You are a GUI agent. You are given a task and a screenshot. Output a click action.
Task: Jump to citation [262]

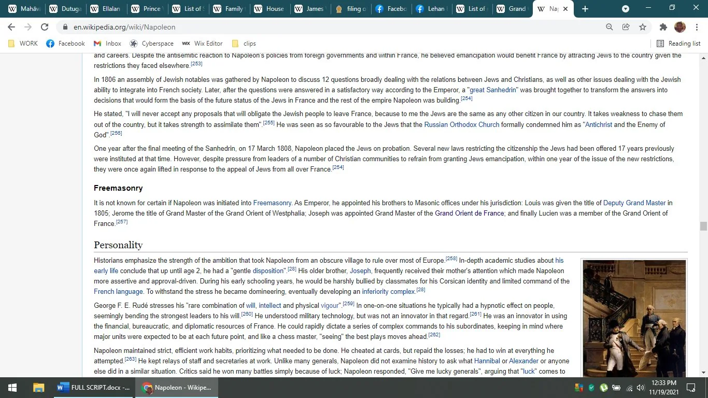[434, 335]
